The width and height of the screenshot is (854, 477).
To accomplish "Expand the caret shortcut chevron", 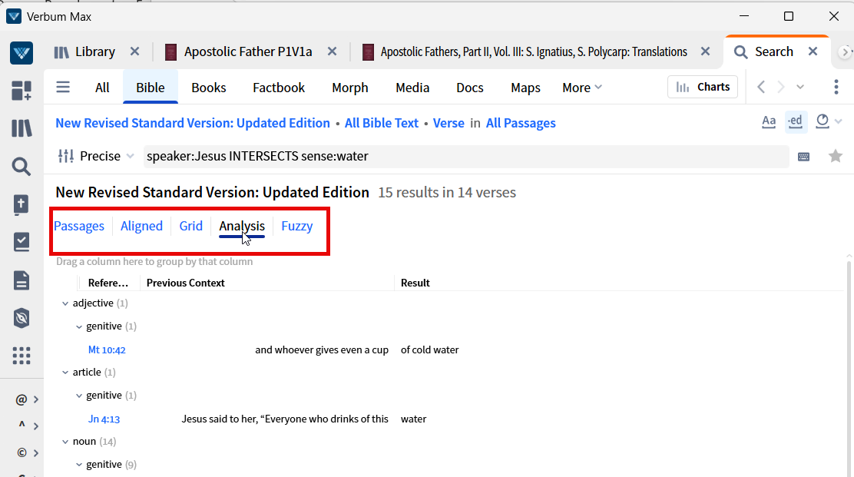I will [x=36, y=426].
